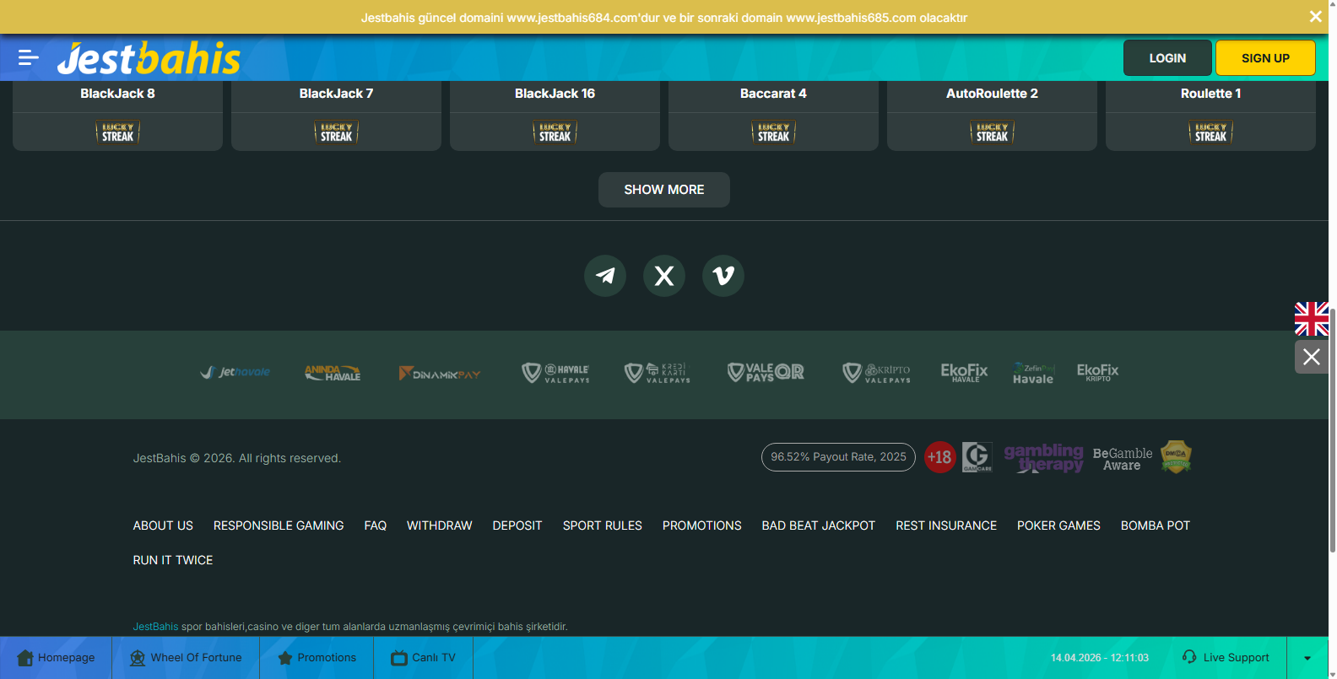Click the DMCA protected badge

[1176, 457]
